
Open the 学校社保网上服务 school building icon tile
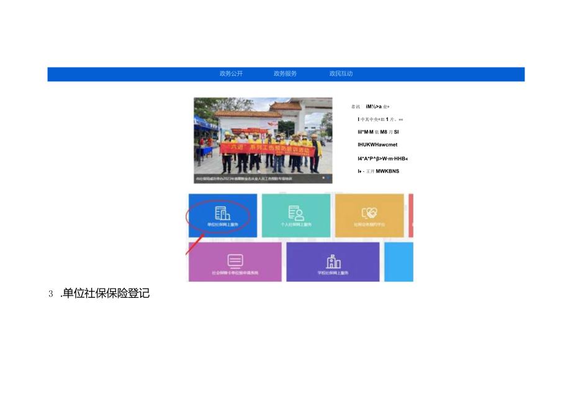point(333,262)
